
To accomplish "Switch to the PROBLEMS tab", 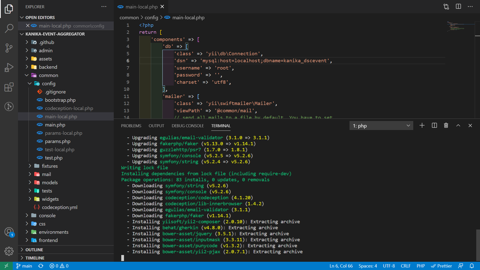I will coord(131,126).
